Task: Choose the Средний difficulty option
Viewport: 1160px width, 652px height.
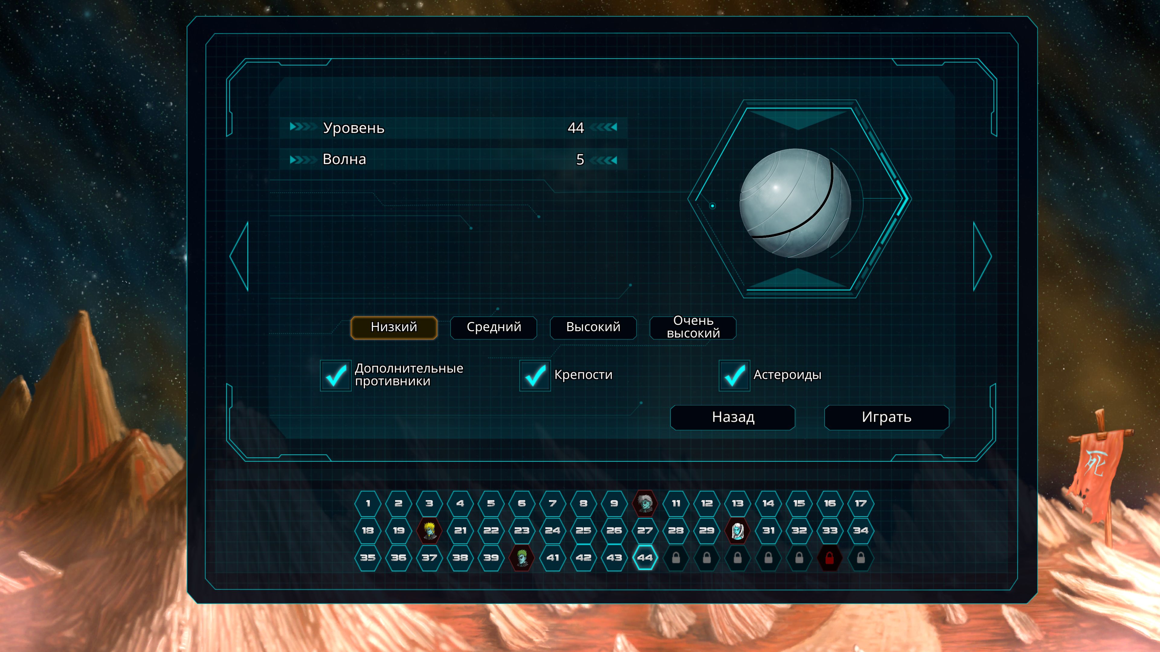Action: pyautogui.click(x=494, y=327)
